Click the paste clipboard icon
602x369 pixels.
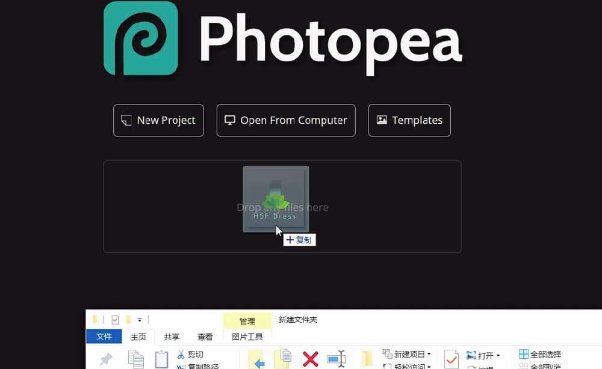161,359
